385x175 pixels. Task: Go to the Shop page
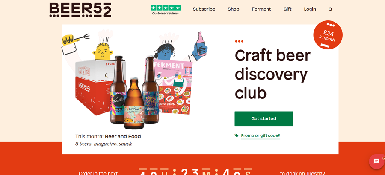233,9
